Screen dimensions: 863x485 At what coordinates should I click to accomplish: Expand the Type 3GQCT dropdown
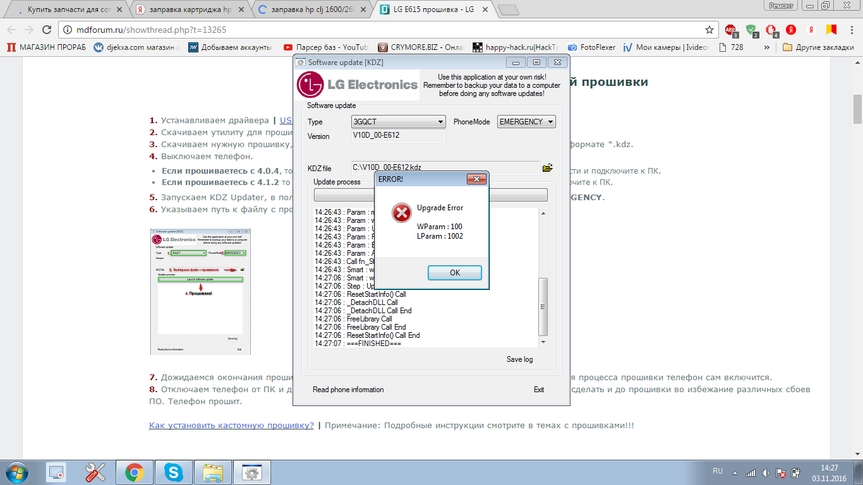pos(398,122)
